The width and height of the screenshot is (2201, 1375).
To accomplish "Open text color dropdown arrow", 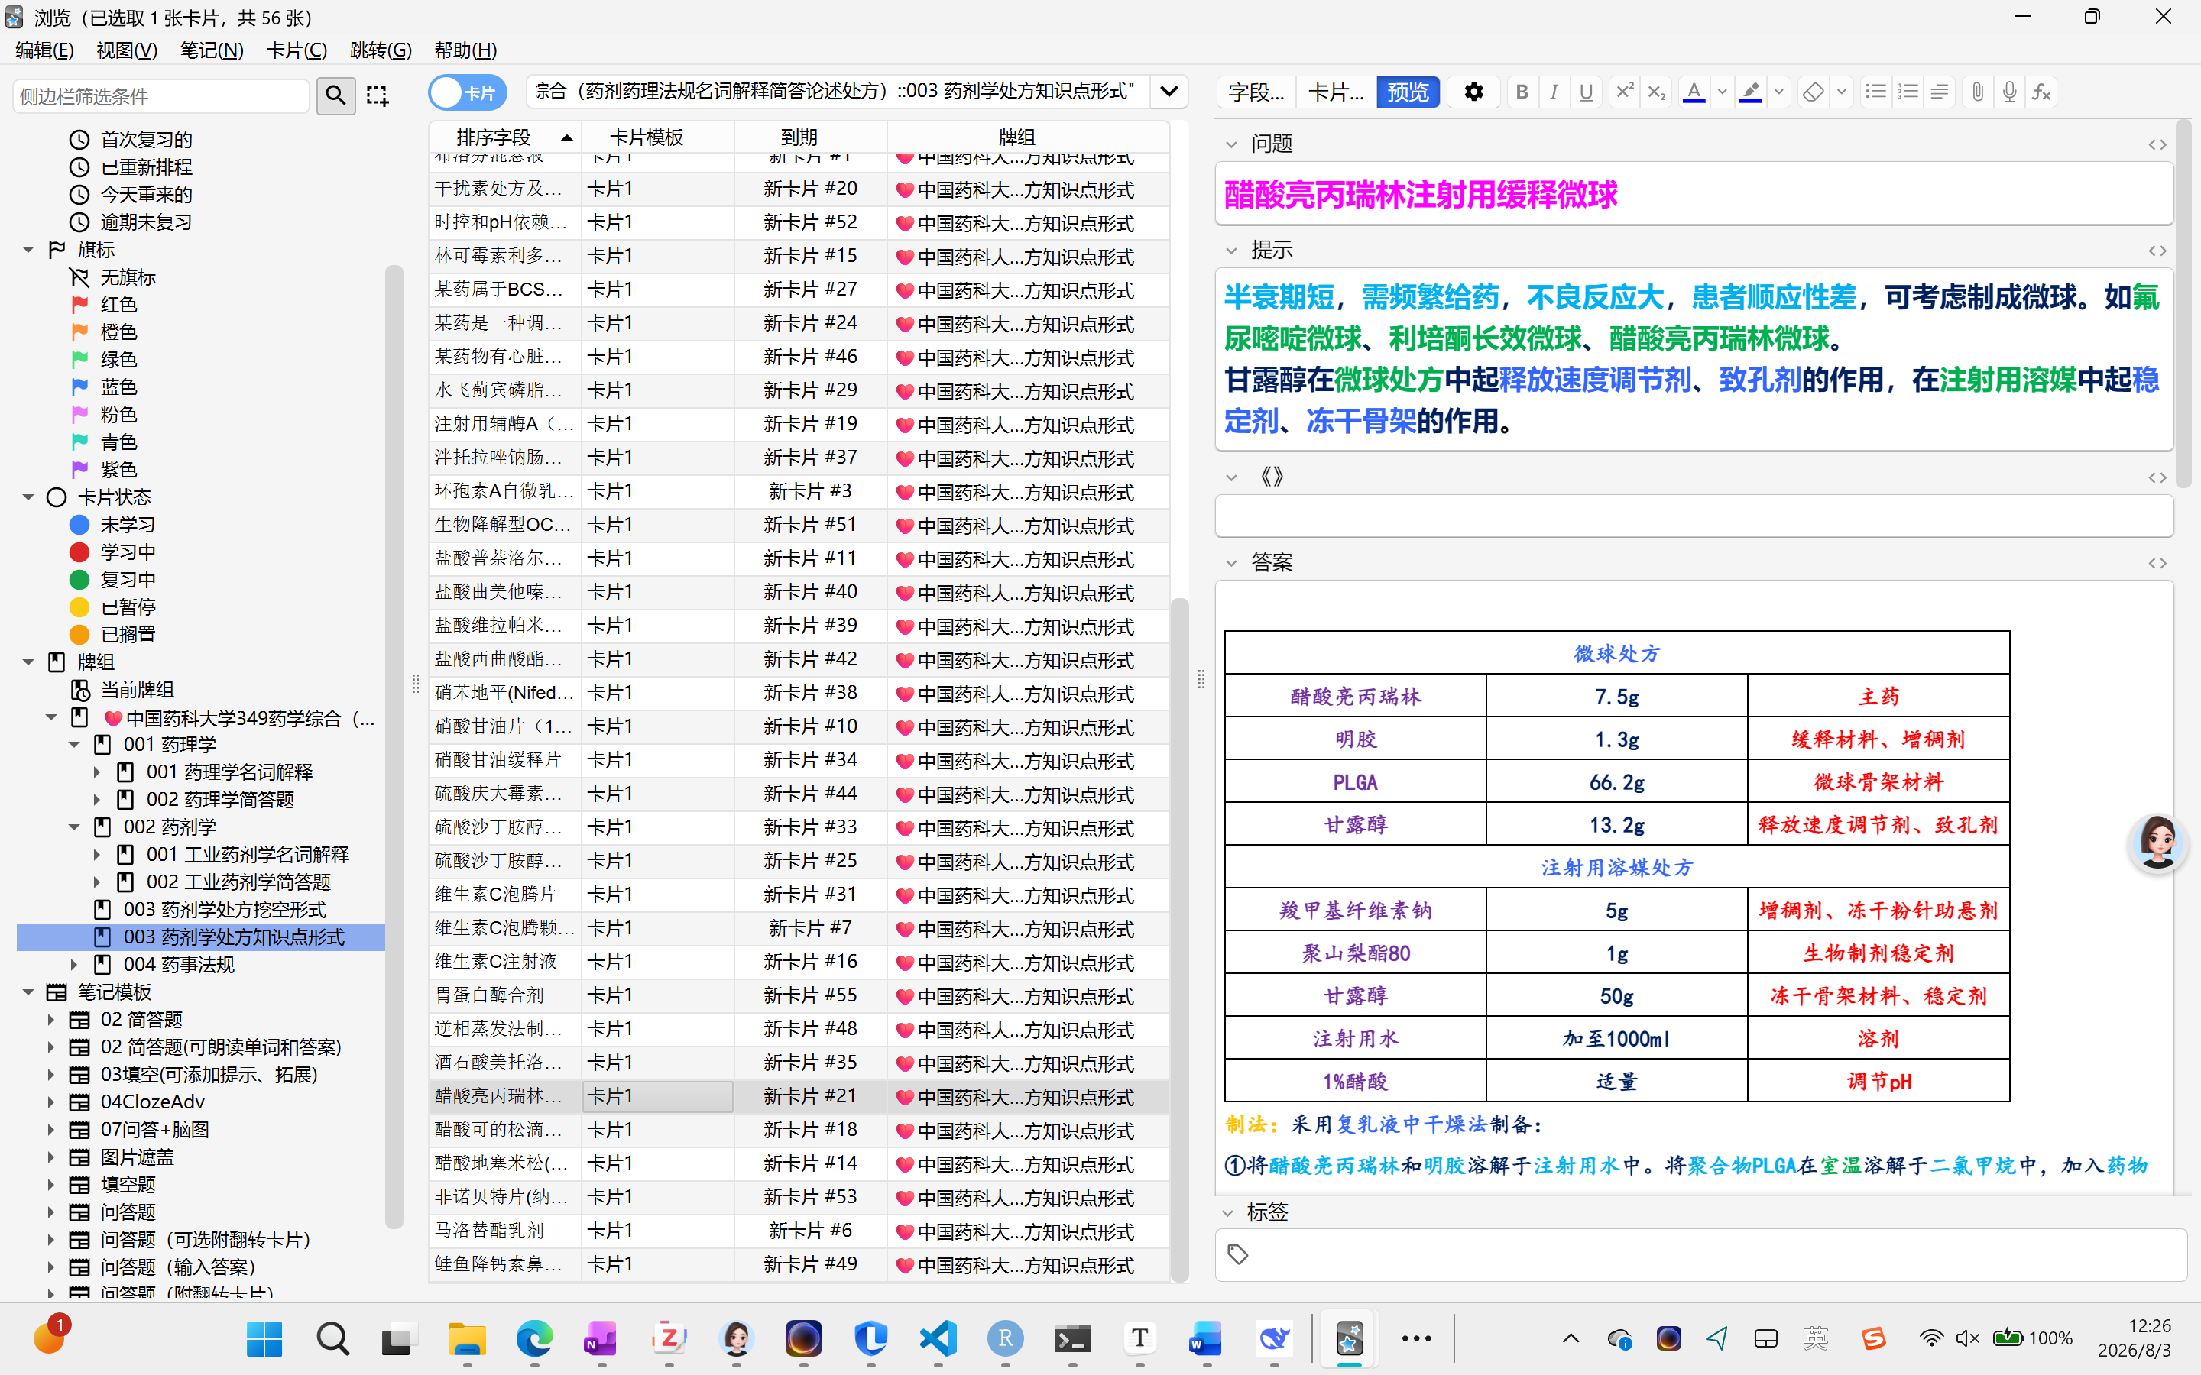I will click(1722, 92).
